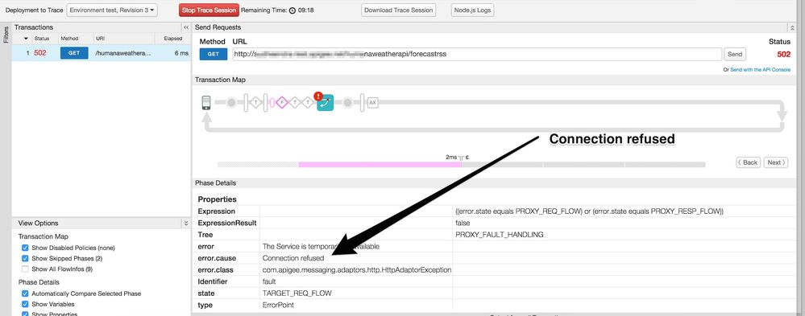Click the sort arrow in the Transactions table header
The width and height of the screenshot is (805, 316).
(26, 39)
